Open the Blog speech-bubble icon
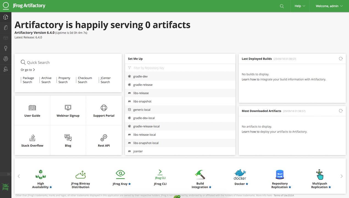Image resolution: width=349 pixels, height=198 pixels. 68,138
